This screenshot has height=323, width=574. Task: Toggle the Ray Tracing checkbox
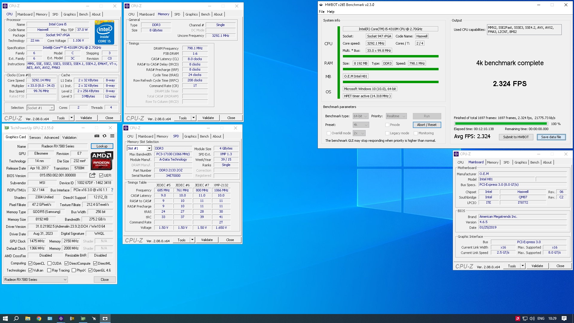click(49, 270)
